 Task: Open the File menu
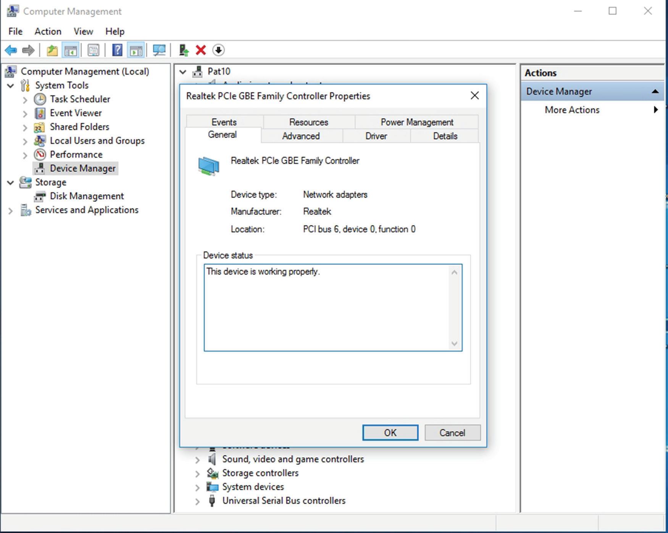pyautogui.click(x=16, y=31)
